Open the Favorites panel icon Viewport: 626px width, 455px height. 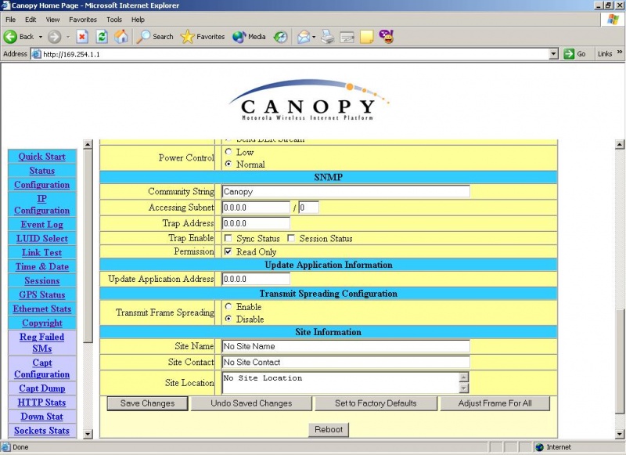[x=198, y=36]
